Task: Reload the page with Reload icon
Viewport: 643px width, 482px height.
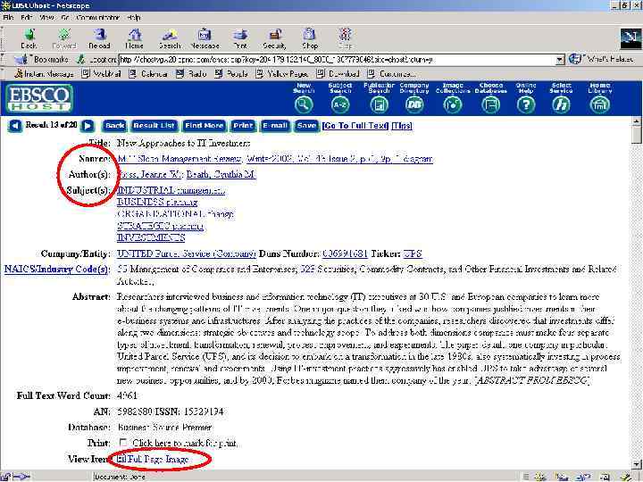Action: [x=99, y=37]
